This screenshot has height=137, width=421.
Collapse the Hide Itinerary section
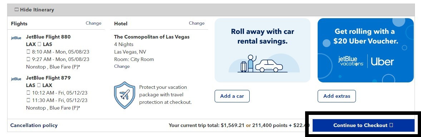click(34, 10)
